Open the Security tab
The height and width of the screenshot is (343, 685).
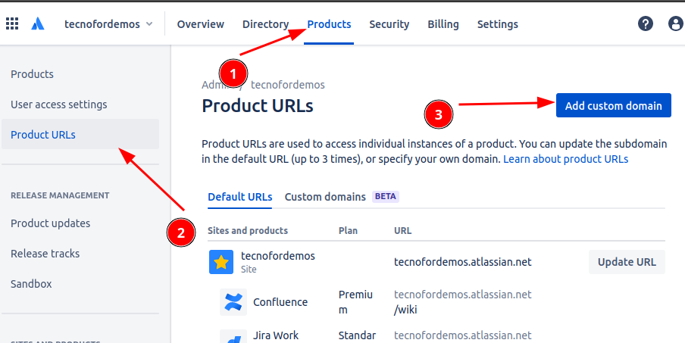coord(389,24)
